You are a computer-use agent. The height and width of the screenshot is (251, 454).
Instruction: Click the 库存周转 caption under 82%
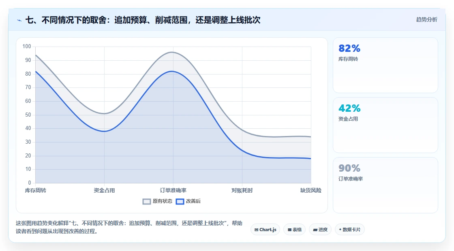[348, 59]
